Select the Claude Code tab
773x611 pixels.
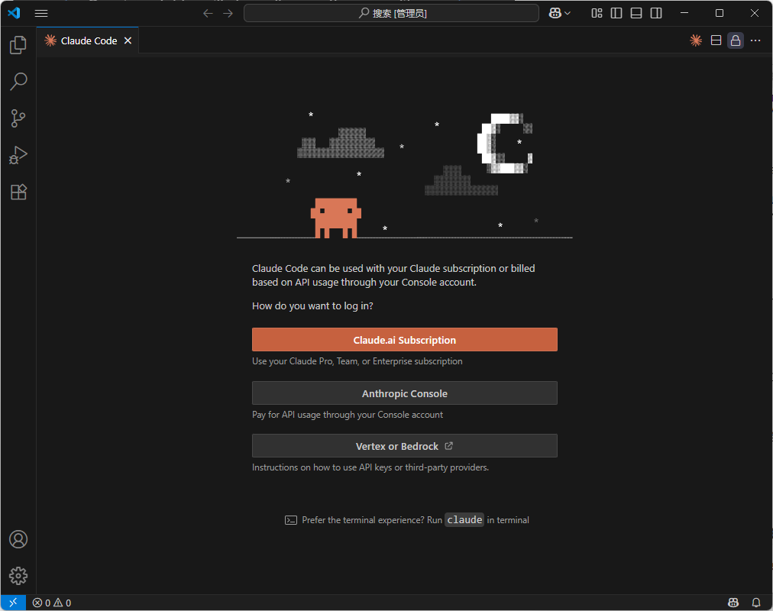(x=89, y=40)
